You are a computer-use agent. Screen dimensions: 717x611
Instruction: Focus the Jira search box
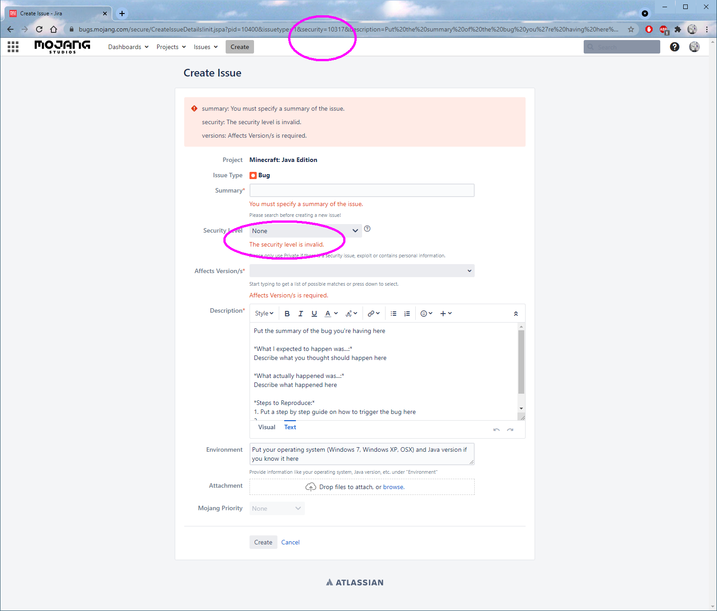622,47
